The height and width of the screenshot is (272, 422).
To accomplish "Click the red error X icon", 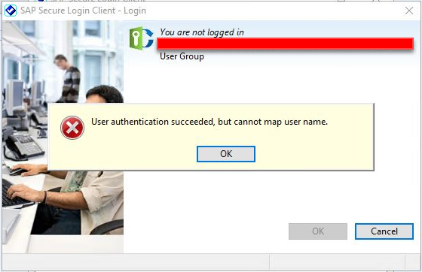I will [72, 128].
